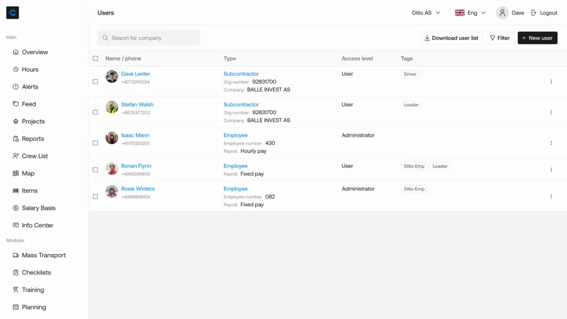Open row options for Ronan Flynn
Screen dimensions: 567x319
551,170
